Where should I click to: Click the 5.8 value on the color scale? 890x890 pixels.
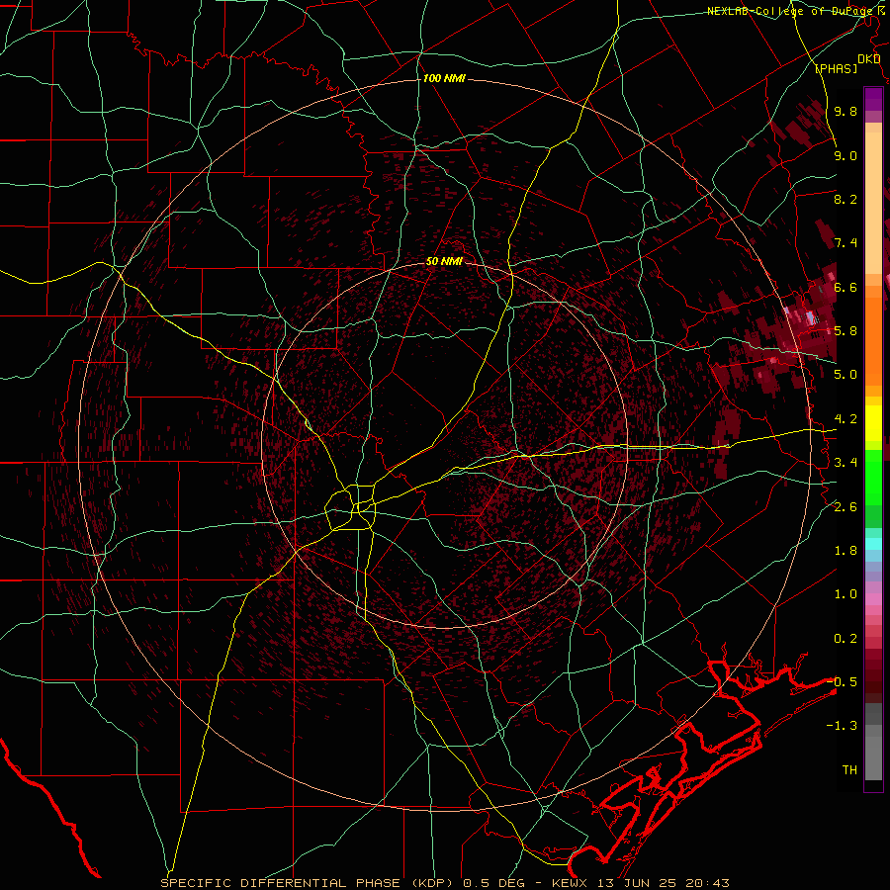pos(845,331)
